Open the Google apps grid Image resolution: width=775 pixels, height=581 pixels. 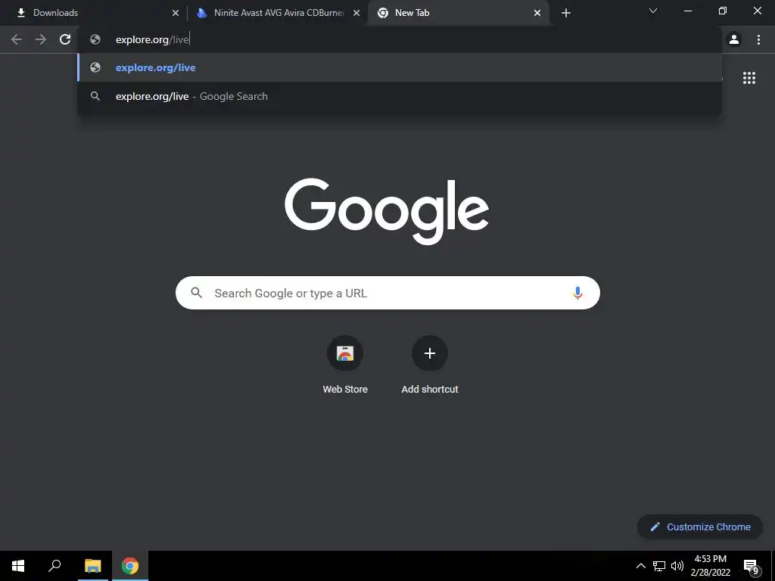click(x=749, y=78)
